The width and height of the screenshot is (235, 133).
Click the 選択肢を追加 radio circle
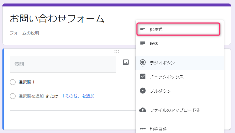(x=13, y=96)
